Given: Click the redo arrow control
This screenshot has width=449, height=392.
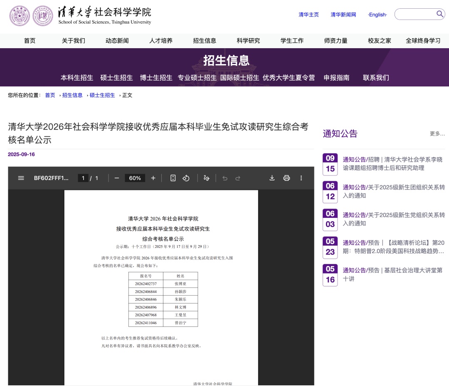Looking at the screenshot, I should [x=237, y=178].
